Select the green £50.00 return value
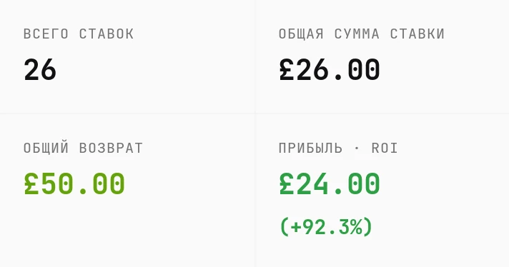Viewport: 509px width, 267px height. [74, 184]
